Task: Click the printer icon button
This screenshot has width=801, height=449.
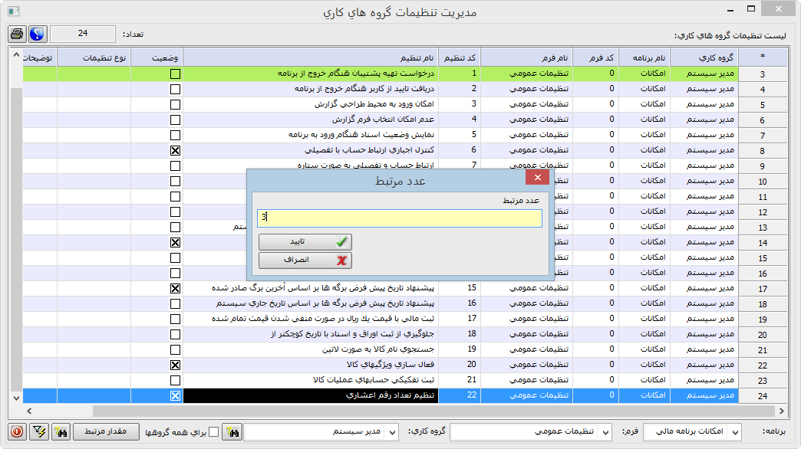Action: (x=17, y=34)
